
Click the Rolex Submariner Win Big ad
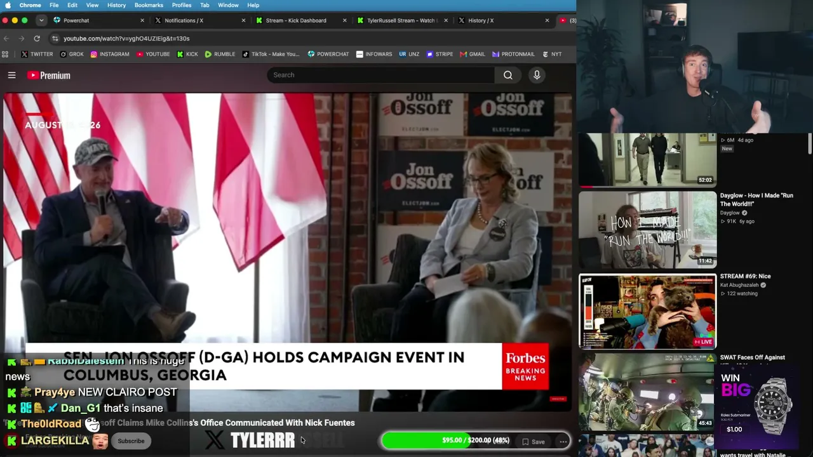coord(756,407)
